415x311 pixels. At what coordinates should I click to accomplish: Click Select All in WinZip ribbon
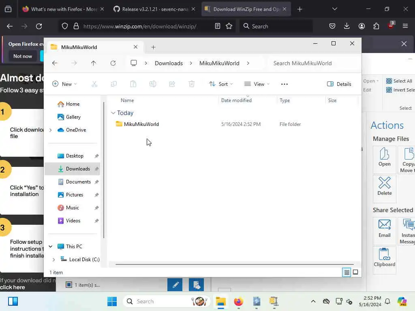coord(399,81)
